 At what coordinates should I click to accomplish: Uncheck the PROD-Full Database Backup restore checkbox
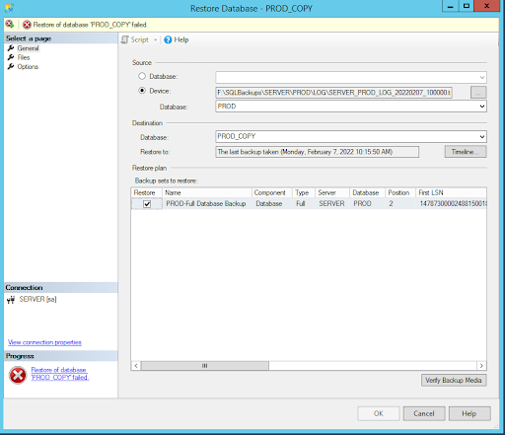tap(147, 204)
